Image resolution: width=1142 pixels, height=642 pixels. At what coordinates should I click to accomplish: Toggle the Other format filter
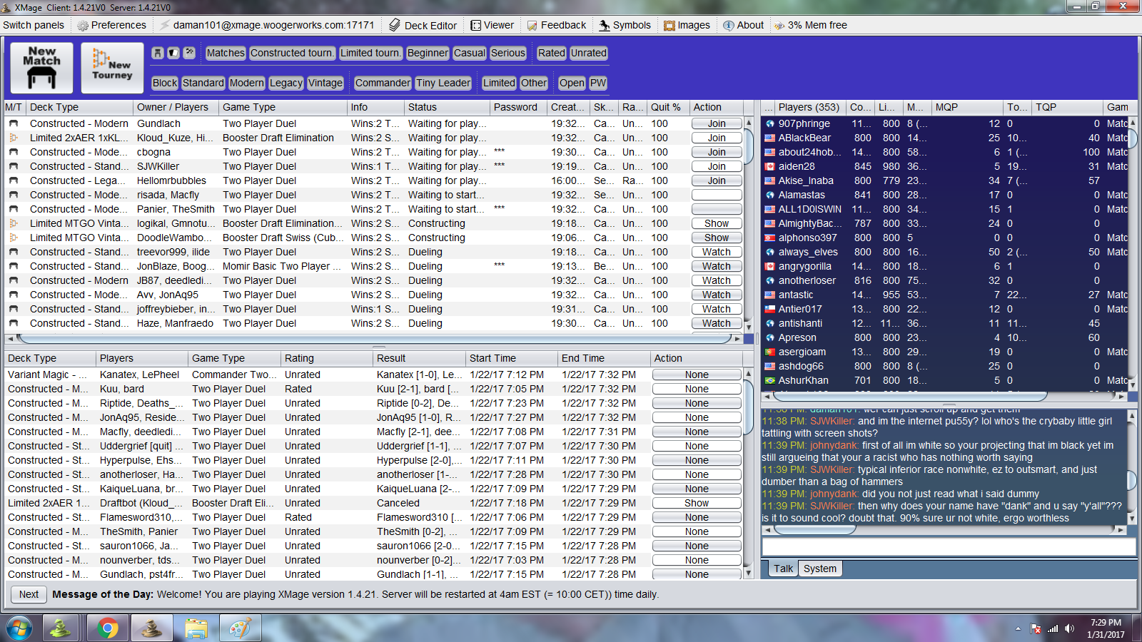(534, 83)
